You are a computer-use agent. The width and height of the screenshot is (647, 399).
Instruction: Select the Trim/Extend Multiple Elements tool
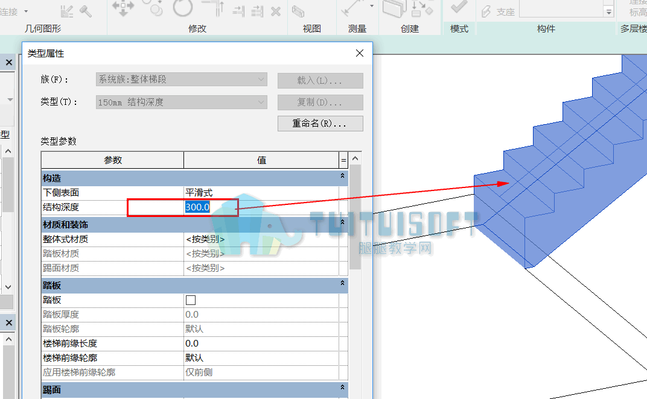(x=257, y=11)
